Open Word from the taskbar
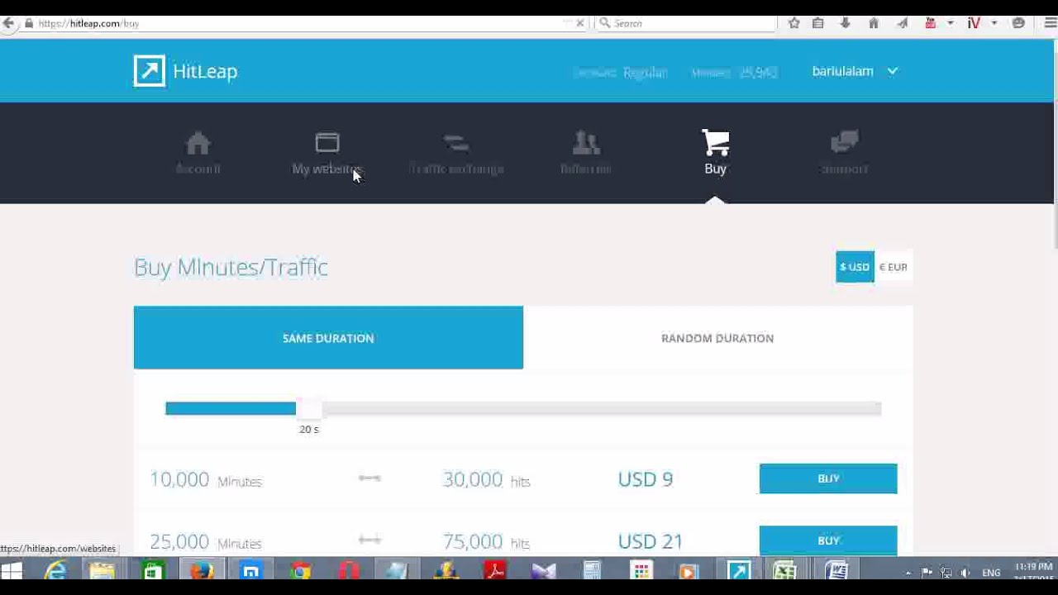This screenshot has height=595, width=1058. (x=836, y=572)
